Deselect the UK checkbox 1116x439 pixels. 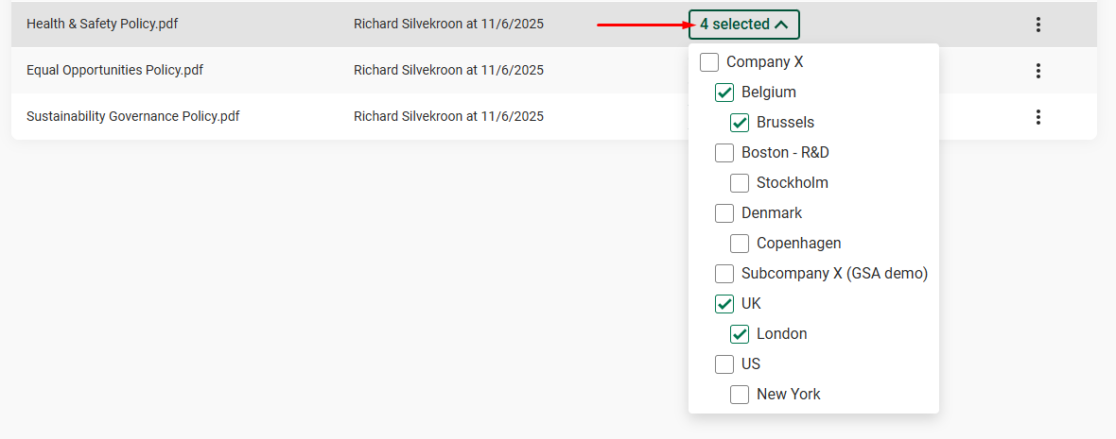click(724, 304)
